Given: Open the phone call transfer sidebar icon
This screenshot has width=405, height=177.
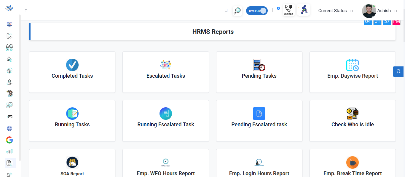Looking at the screenshot, I should click(9, 36).
